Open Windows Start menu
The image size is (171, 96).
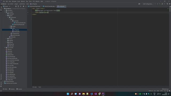[68, 94]
